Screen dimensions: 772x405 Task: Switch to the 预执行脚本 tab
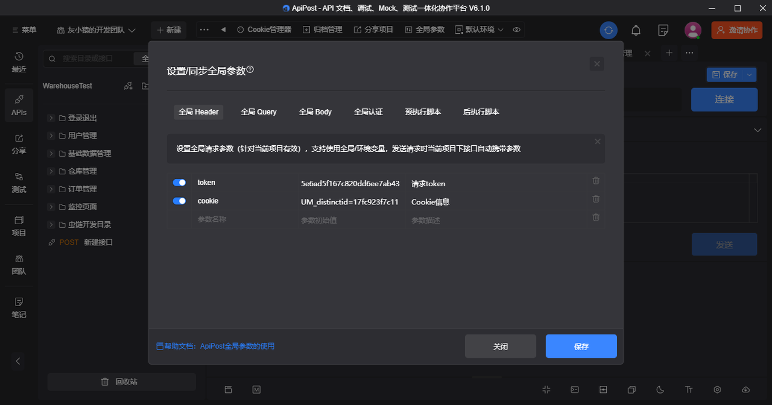coord(423,112)
